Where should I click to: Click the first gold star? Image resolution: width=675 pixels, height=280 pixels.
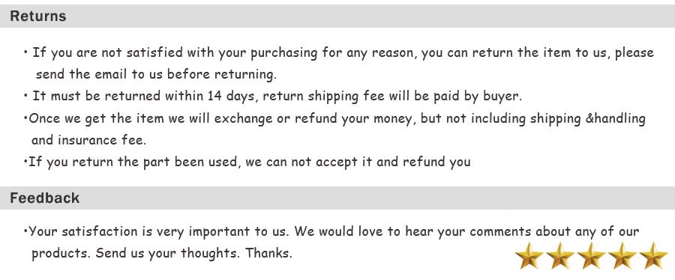tap(529, 255)
